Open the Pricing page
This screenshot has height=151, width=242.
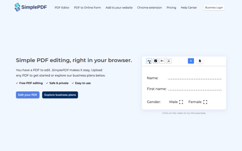[x=171, y=8]
